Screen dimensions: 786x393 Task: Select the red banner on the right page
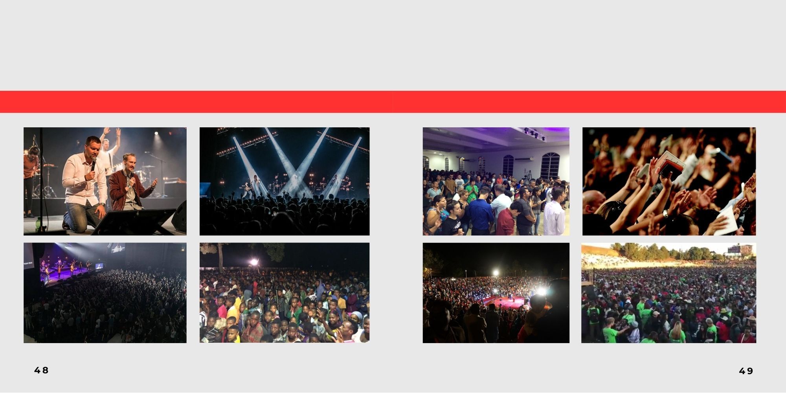(x=589, y=102)
